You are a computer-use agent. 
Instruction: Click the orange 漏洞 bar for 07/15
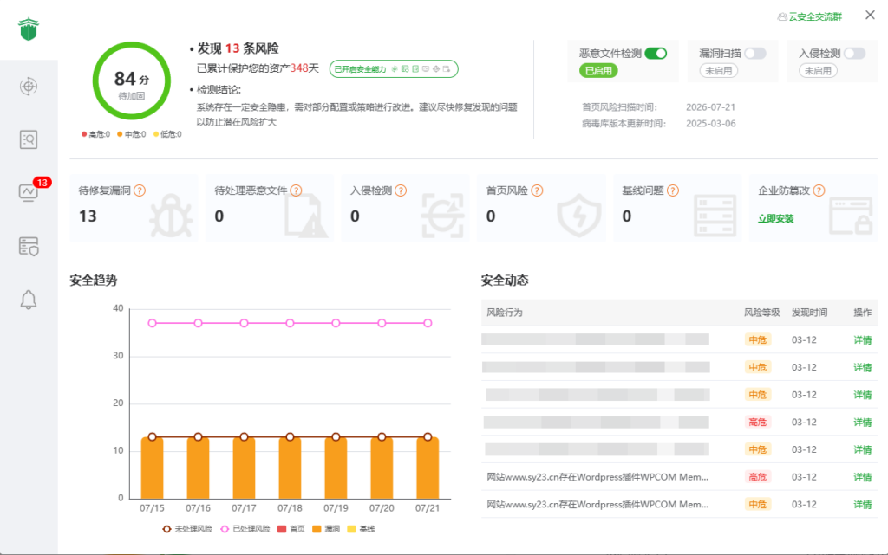[x=153, y=468]
